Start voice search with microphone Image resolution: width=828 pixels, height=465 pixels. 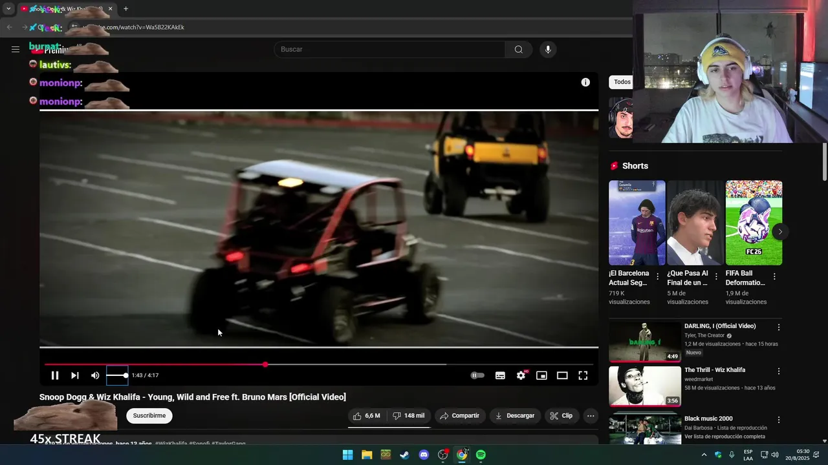(x=548, y=49)
